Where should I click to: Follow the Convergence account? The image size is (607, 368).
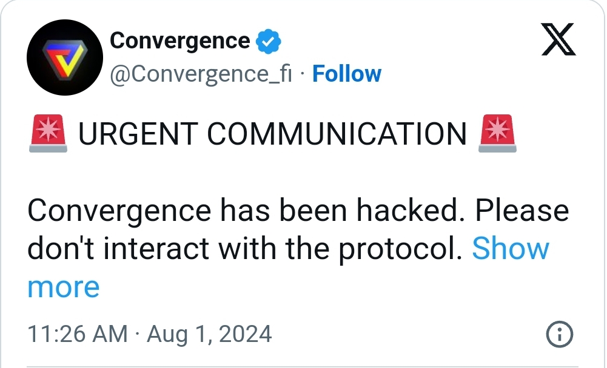point(347,73)
